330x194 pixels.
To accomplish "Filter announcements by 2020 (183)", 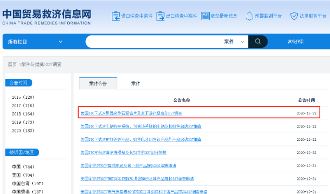I will (x=23, y=131).
